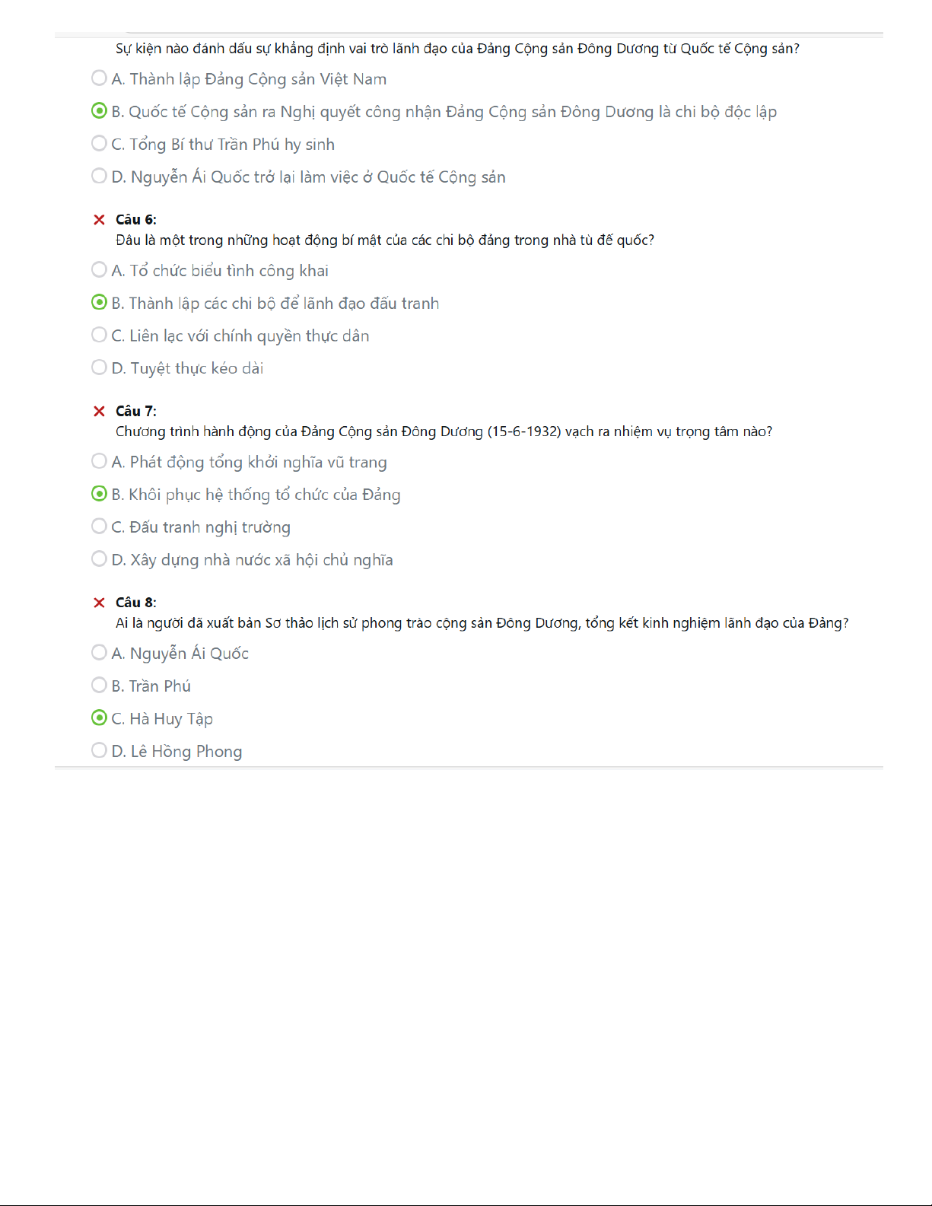932x1206 pixels.
Task: Select answer A. Thành lập Đảng Cộng sản Việt Nam
Action: tap(99, 78)
